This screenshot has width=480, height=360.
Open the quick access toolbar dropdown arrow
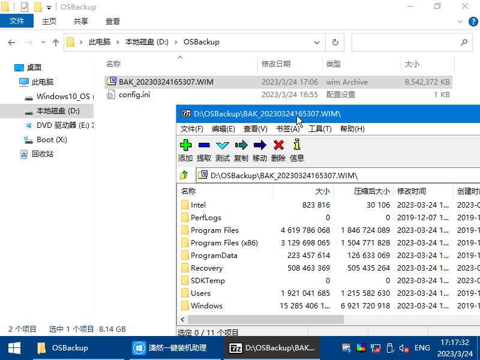49,7
